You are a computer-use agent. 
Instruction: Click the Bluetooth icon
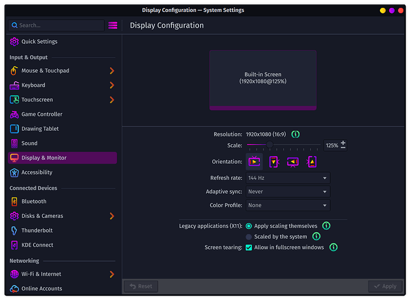coord(14,202)
